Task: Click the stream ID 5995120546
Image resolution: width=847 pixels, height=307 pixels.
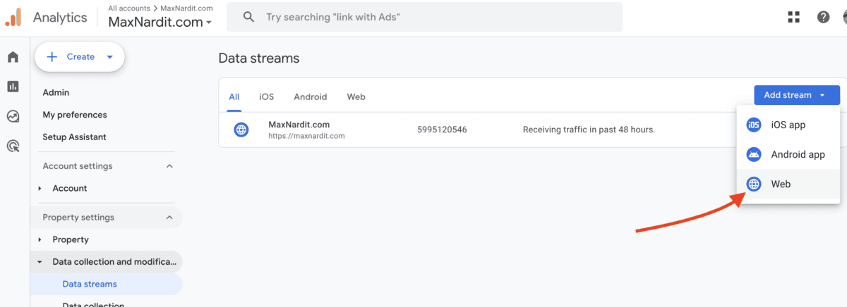Action: pos(442,130)
